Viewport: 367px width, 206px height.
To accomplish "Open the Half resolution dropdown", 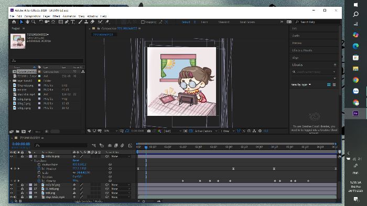I will pos(172,131).
